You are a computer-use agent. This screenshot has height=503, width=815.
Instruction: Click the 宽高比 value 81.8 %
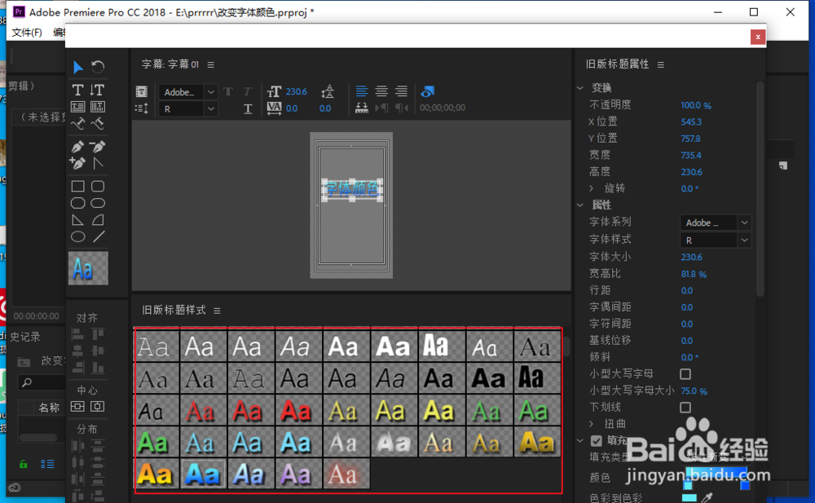click(x=694, y=274)
